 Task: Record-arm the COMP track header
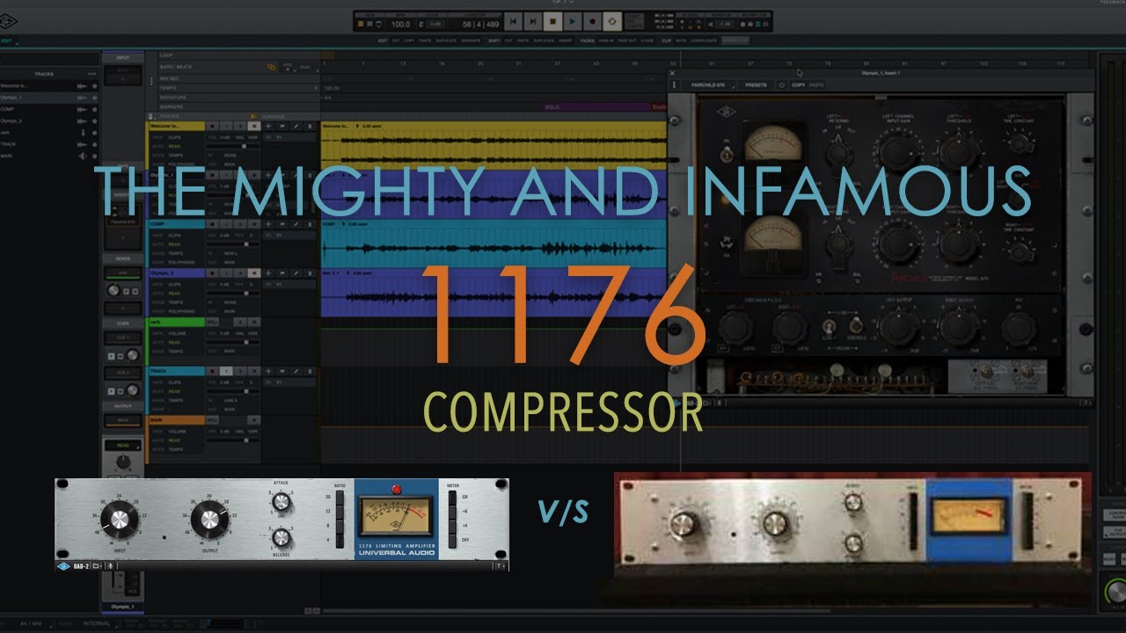click(212, 224)
